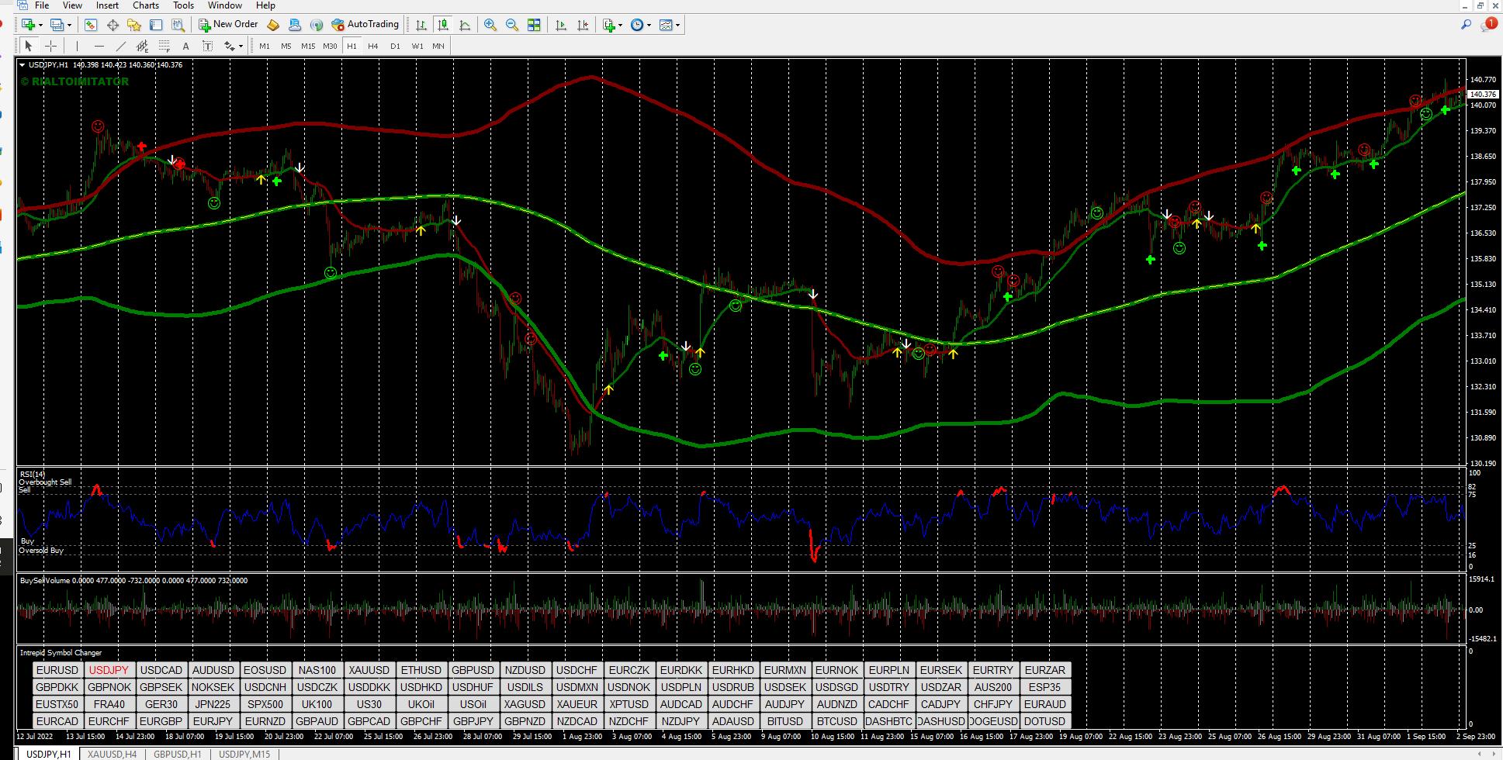Viewport: 1503px width, 760px height.
Task: Click the Zoom Out magnifier icon
Action: click(x=512, y=25)
